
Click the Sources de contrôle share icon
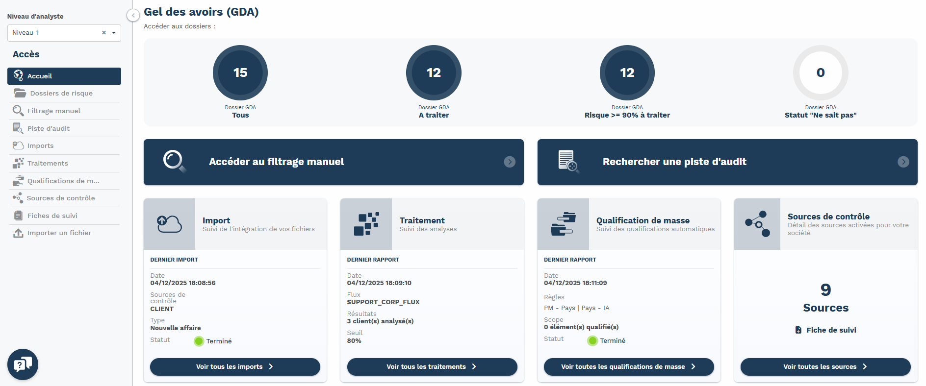(x=757, y=224)
